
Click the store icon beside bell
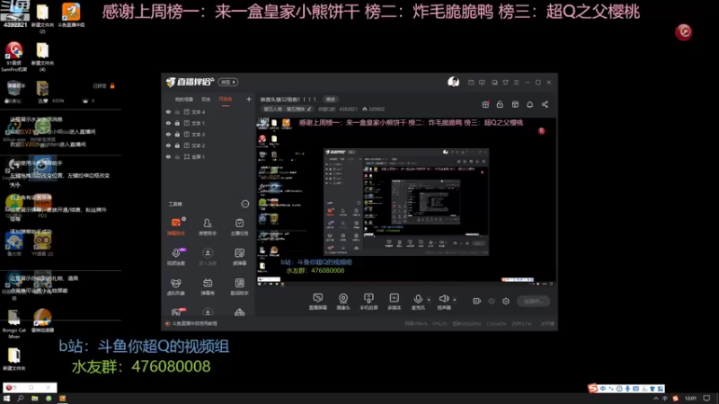(x=515, y=104)
